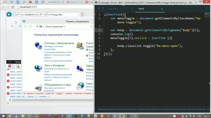The width and height of the screenshot is (211, 118).
Task: Open the Control Panel address history dropdown
Action: coord(91,27)
